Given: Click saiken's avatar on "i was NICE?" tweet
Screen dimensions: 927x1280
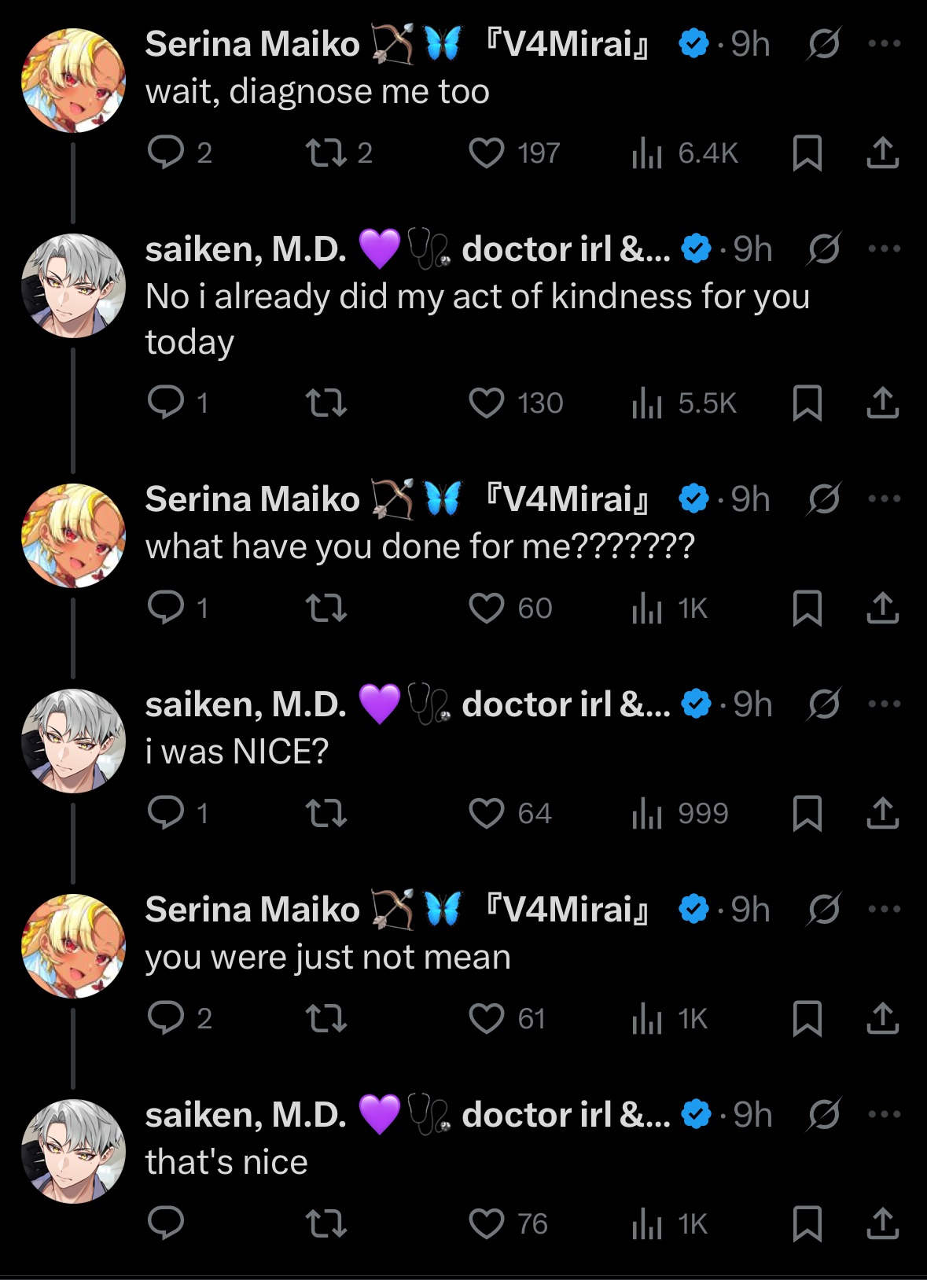Looking at the screenshot, I should (x=73, y=741).
